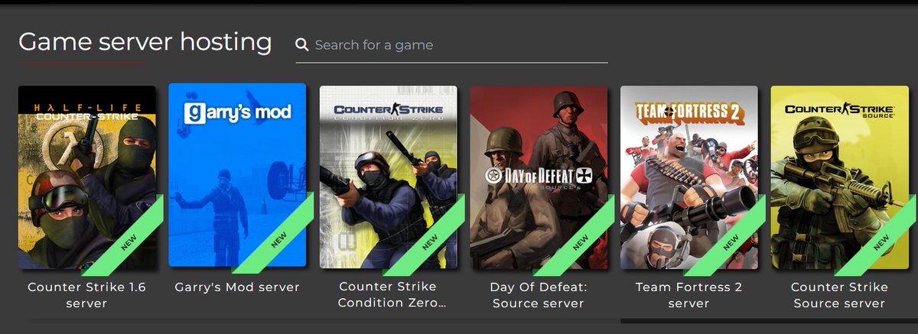Open the Team Fortress 2 cover image
The image size is (918, 334).
click(689, 177)
